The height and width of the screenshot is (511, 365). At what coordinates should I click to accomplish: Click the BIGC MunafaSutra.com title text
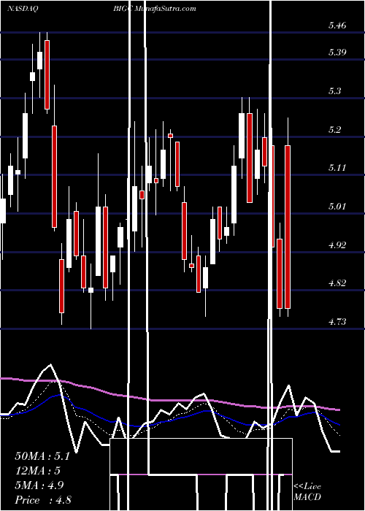tap(155, 9)
